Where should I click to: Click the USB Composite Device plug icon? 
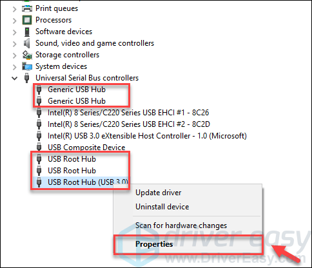pyautogui.click(x=39, y=148)
